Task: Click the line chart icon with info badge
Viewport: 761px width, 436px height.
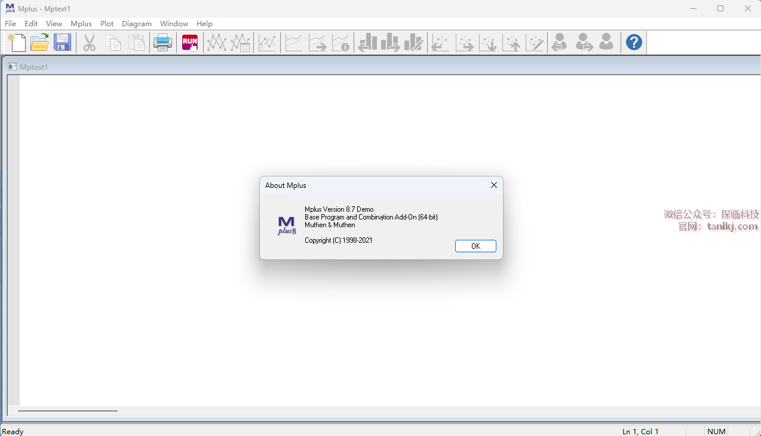Action: (340, 42)
